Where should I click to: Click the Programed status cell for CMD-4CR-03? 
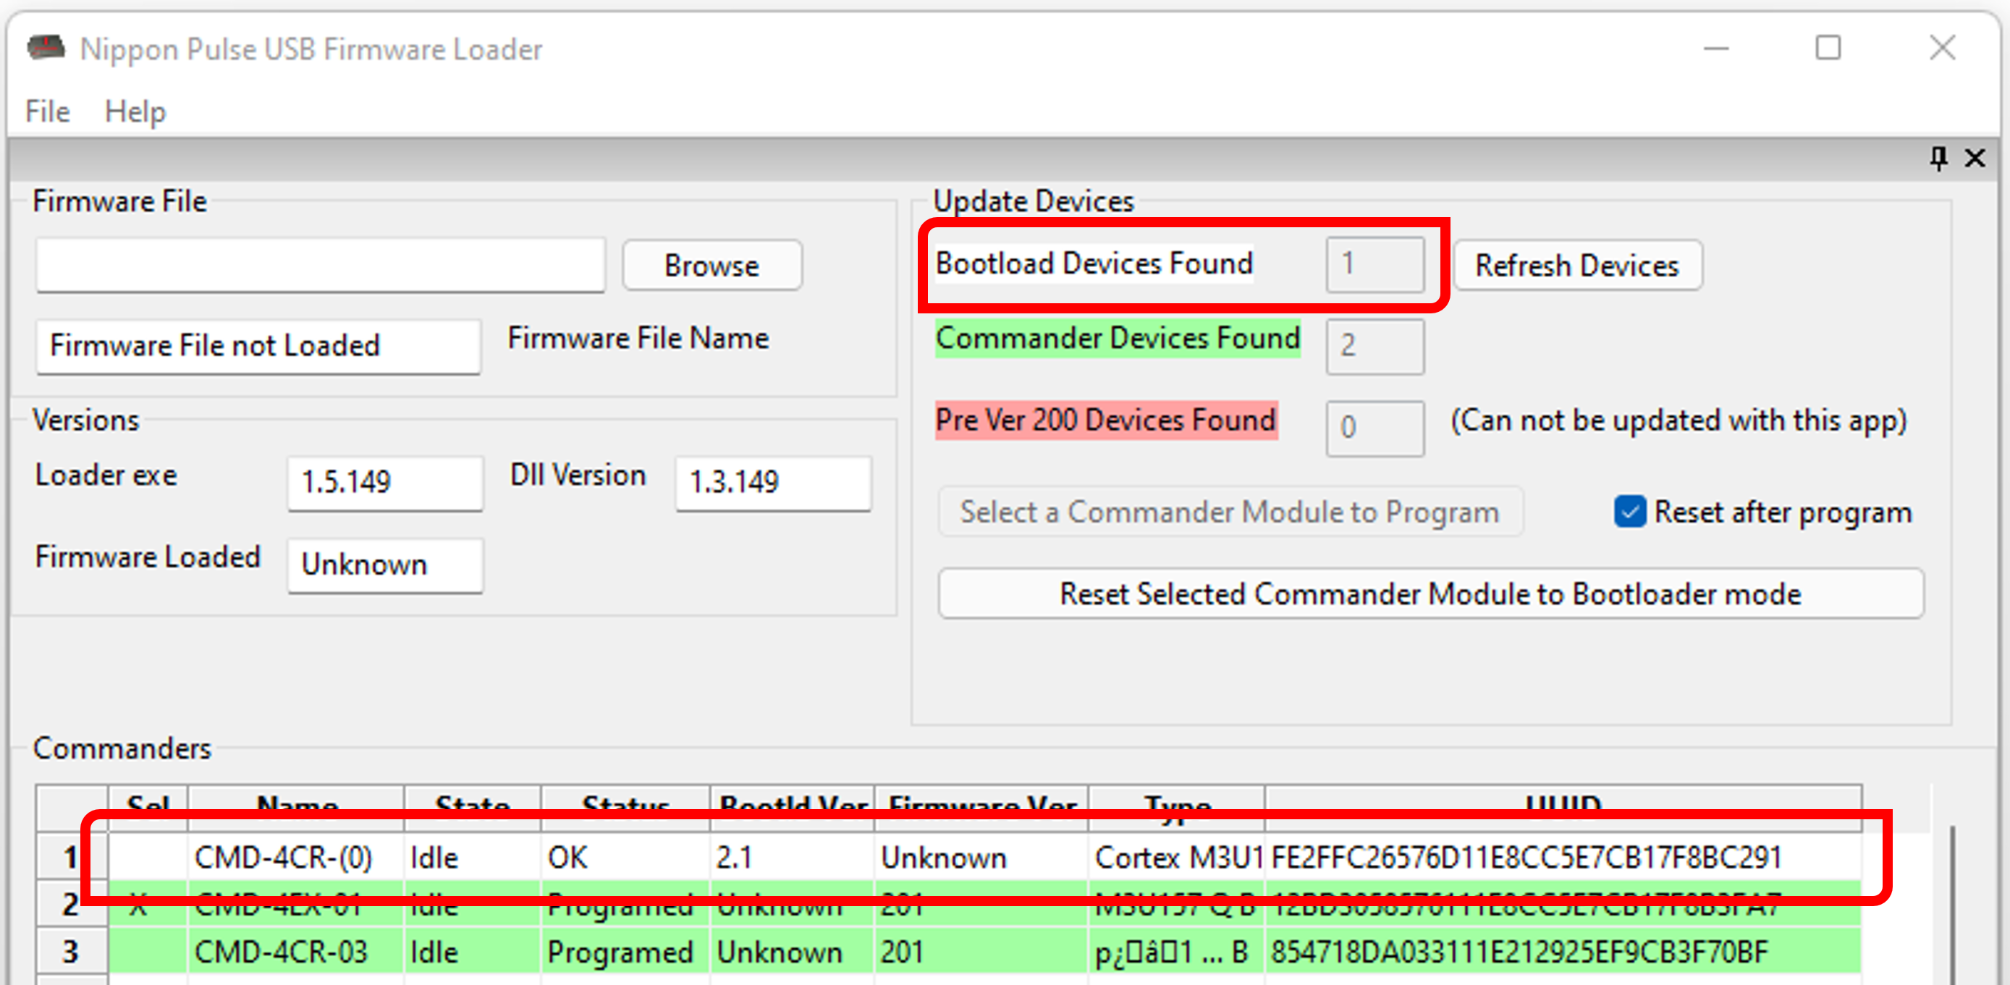pos(626,952)
